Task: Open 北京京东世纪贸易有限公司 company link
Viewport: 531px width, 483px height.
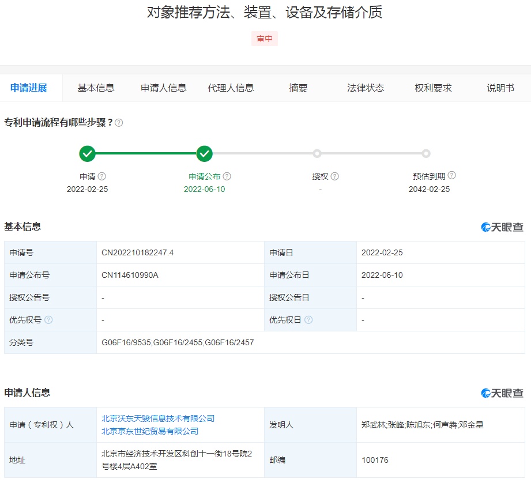Action: tap(150, 431)
